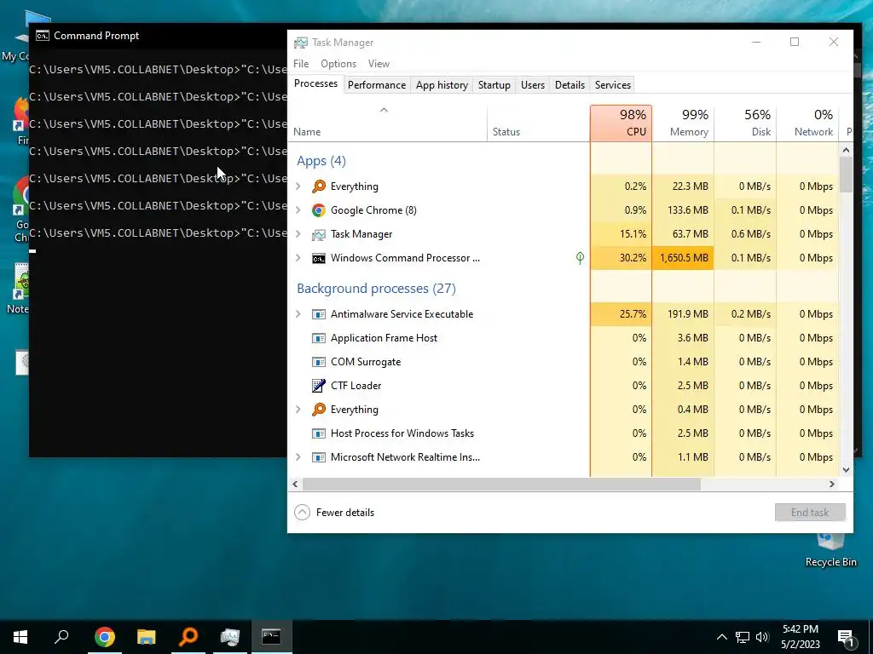Open the File menu

pyautogui.click(x=301, y=64)
